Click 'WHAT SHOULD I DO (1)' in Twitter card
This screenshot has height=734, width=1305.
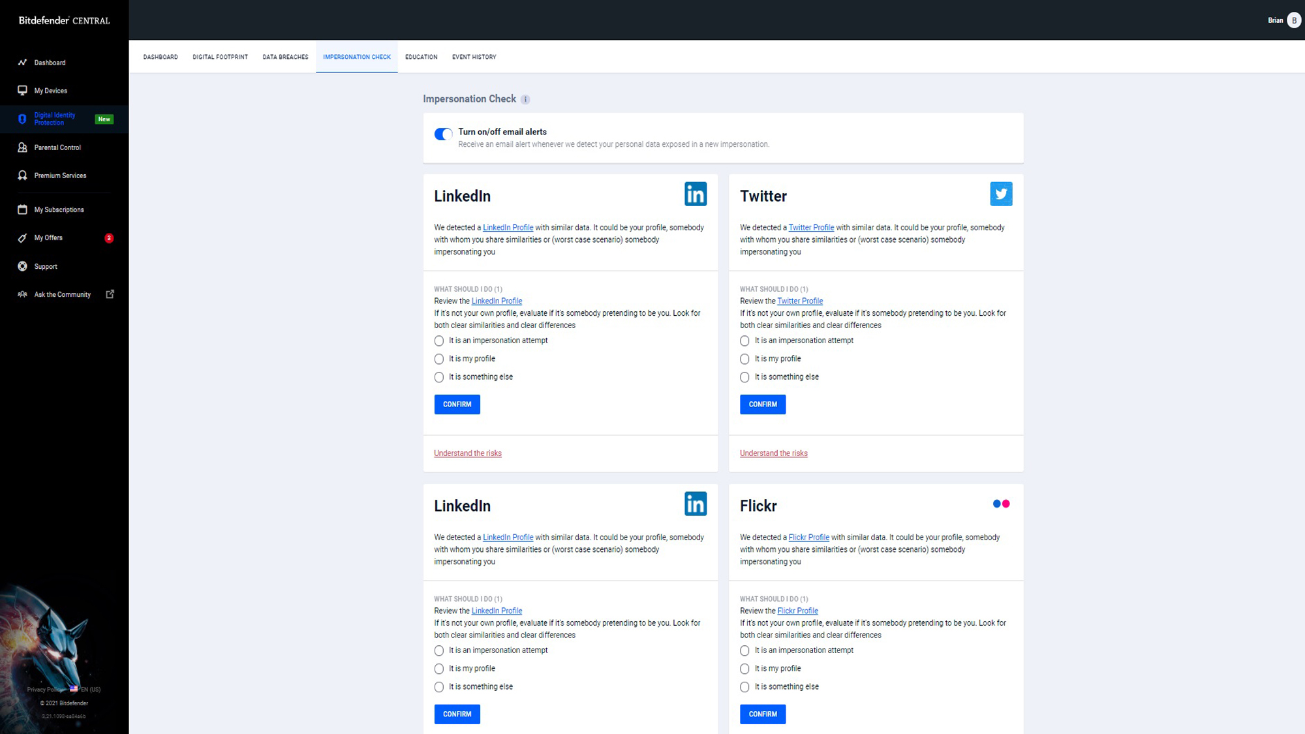click(x=774, y=289)
